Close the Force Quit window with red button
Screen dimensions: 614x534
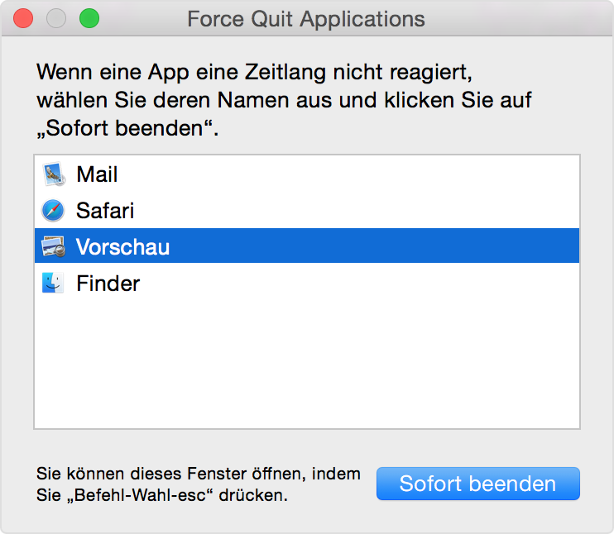coord(23,18)
